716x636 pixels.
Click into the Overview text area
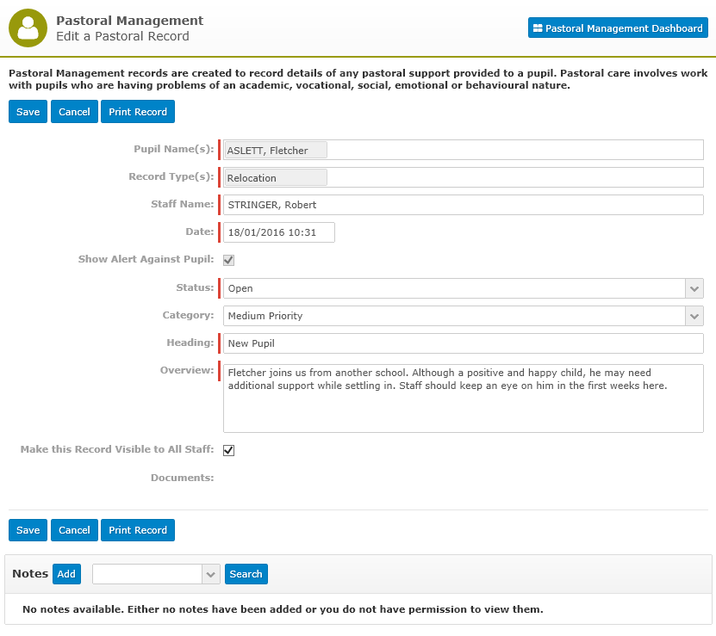tap(463, 398)
